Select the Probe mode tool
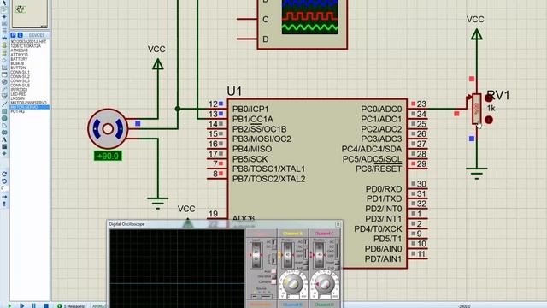 [4, 89]
